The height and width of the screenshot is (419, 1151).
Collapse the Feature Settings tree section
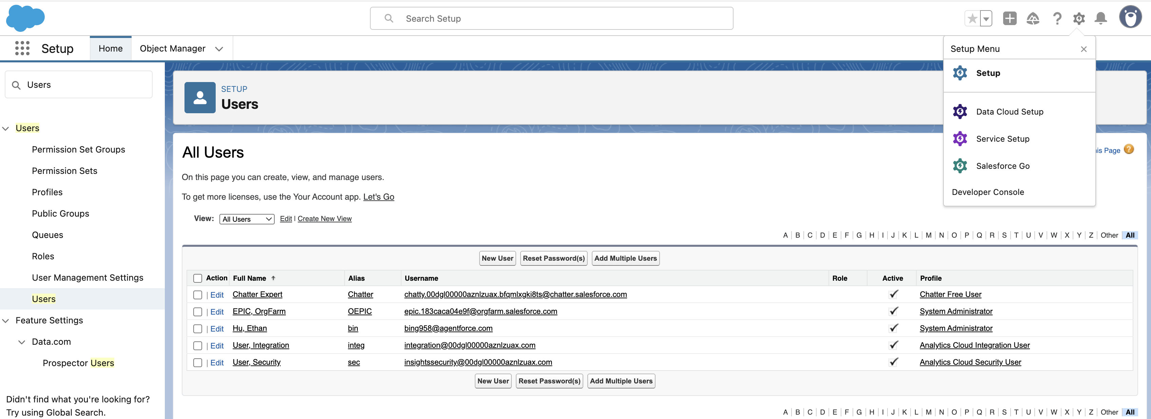pos(6,321)
